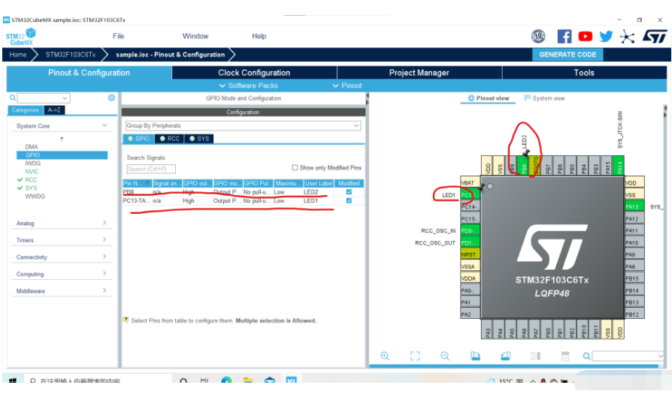The width and height of the screenshot is (672, 394).
Task: Open the File menu
Action: [x=118, y=36]
